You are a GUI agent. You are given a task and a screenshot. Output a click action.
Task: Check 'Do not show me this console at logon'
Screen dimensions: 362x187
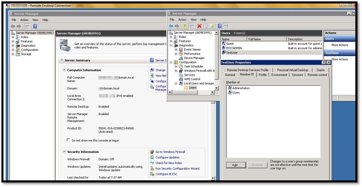click(68, 140)
